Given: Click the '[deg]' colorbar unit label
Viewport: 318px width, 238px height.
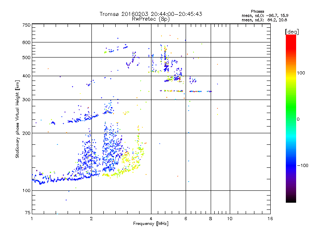Looking at the screenshot, I should click(x=292, y=32).
